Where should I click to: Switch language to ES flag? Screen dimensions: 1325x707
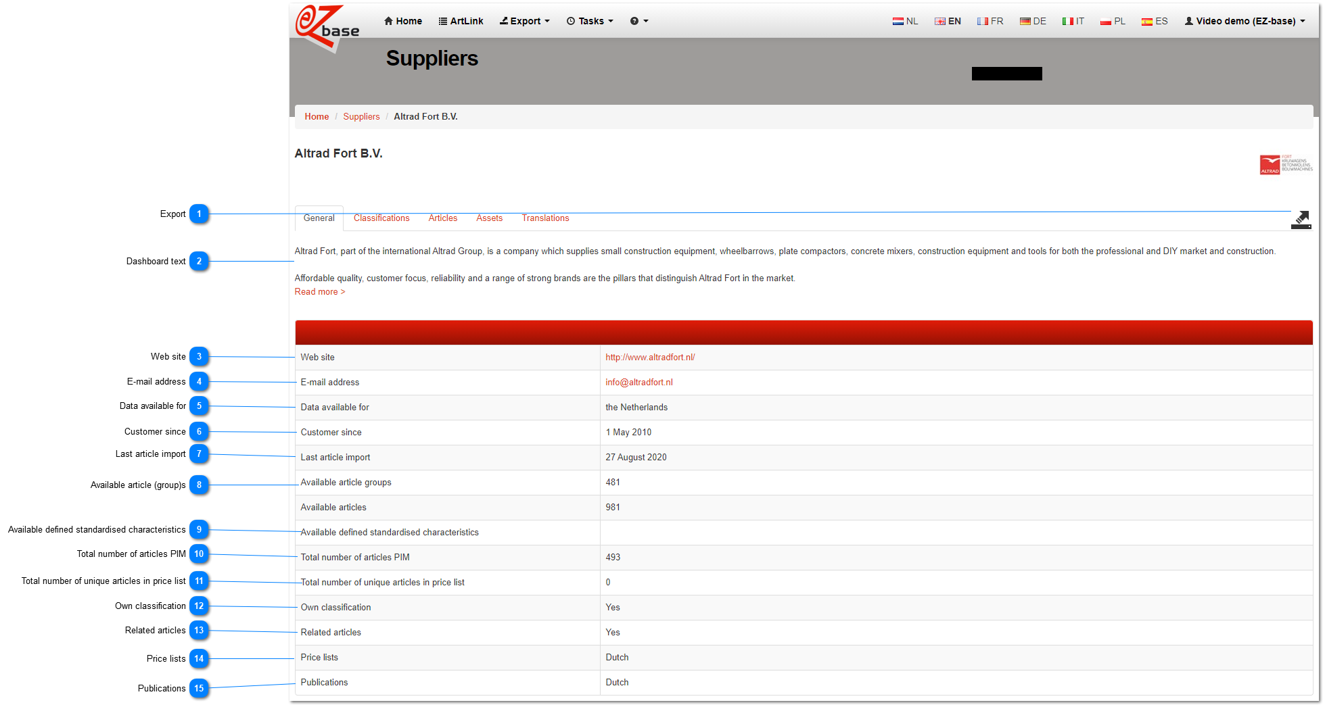point(1155,21)
